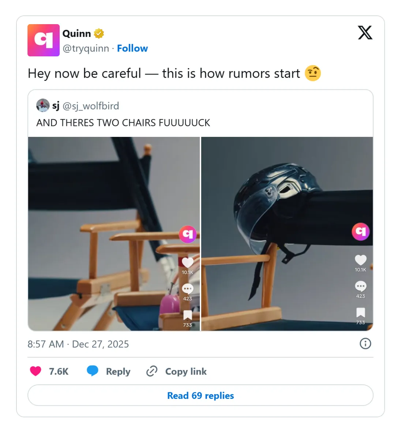
Task: Tap the white heart on right image
Action: coord(361,260)
